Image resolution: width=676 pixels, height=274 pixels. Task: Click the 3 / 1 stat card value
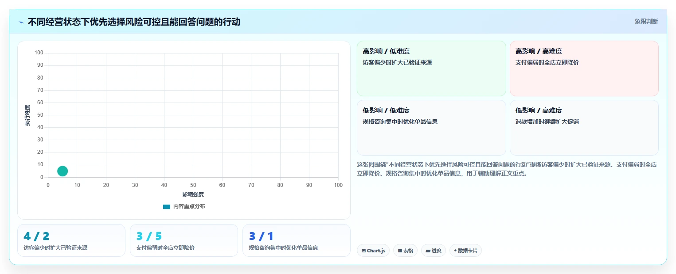(261, 236)
